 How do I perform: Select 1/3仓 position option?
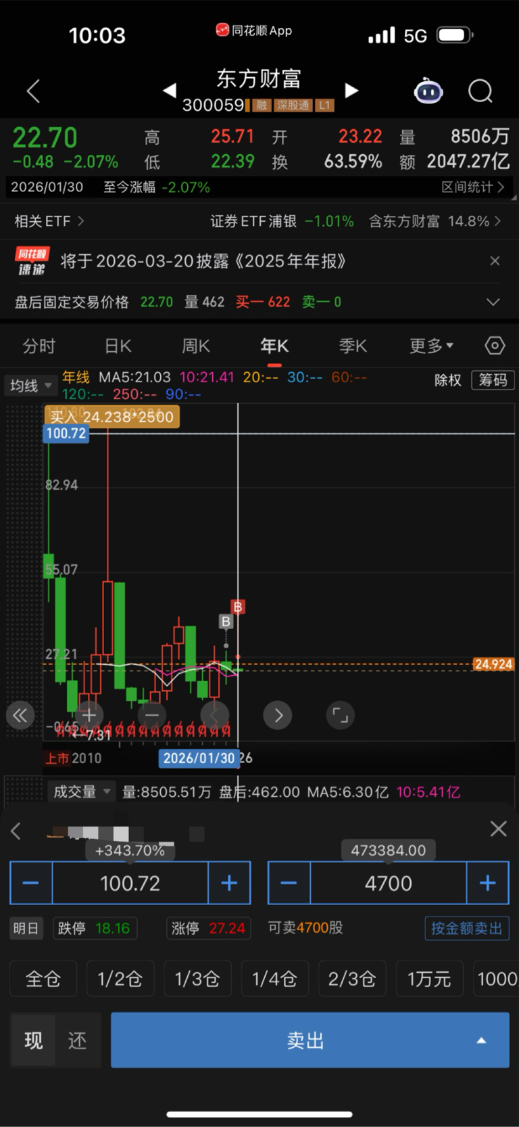tap(197, 979)
